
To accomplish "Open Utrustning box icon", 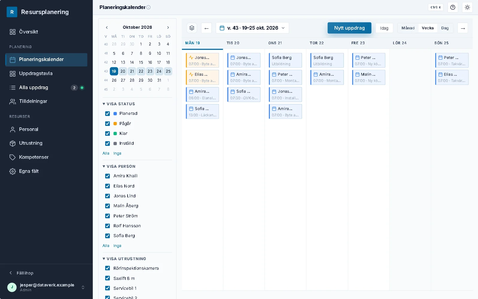I will coord(13,143).
